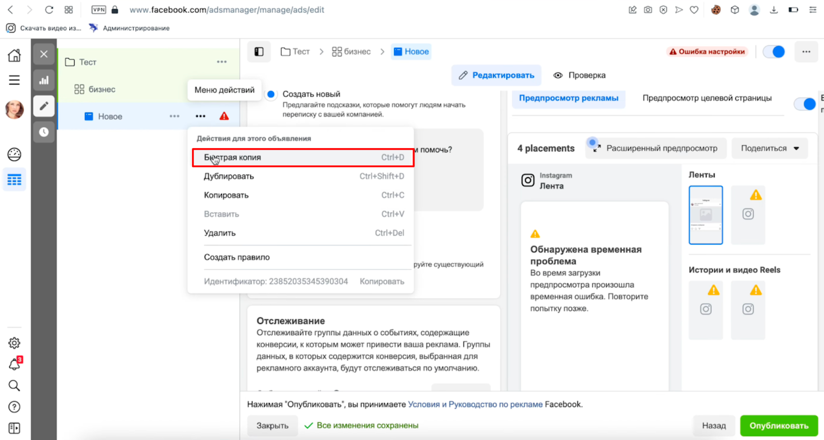The image size is (824, 440).
Task: Open the bottom sidebar panel toggle icon
Action: [14, 428]
